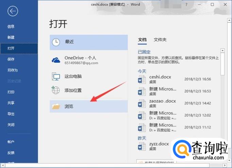Click the bottom scrollbar right arrow
Viewport: 232px width, 168px height.
coord(225,165)
